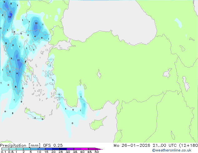The height and width of the screenshot is (153, 198).
Task: Click the "45" legend scale label
Action: (x=89, y=152)
